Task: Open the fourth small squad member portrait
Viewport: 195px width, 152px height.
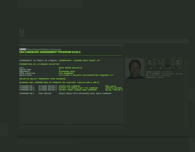Action: click(x=178, y=63)
